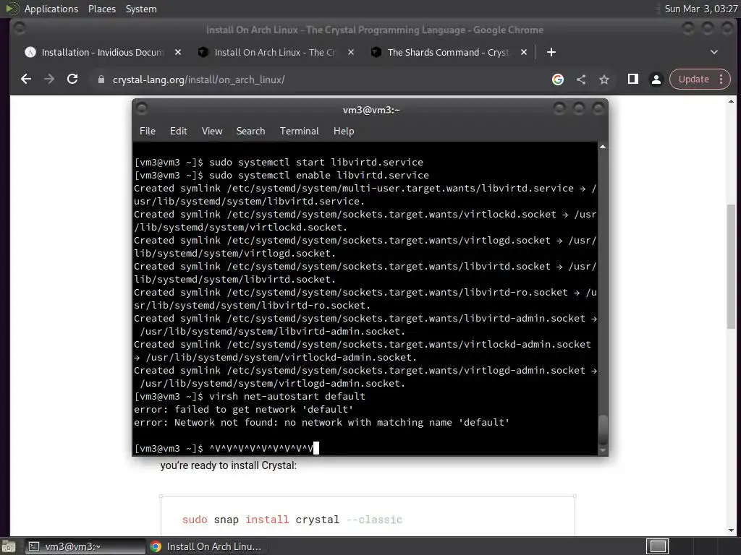Click the forward navigation arrow in Chrome

pyautogui.click(x=49, y=79)
